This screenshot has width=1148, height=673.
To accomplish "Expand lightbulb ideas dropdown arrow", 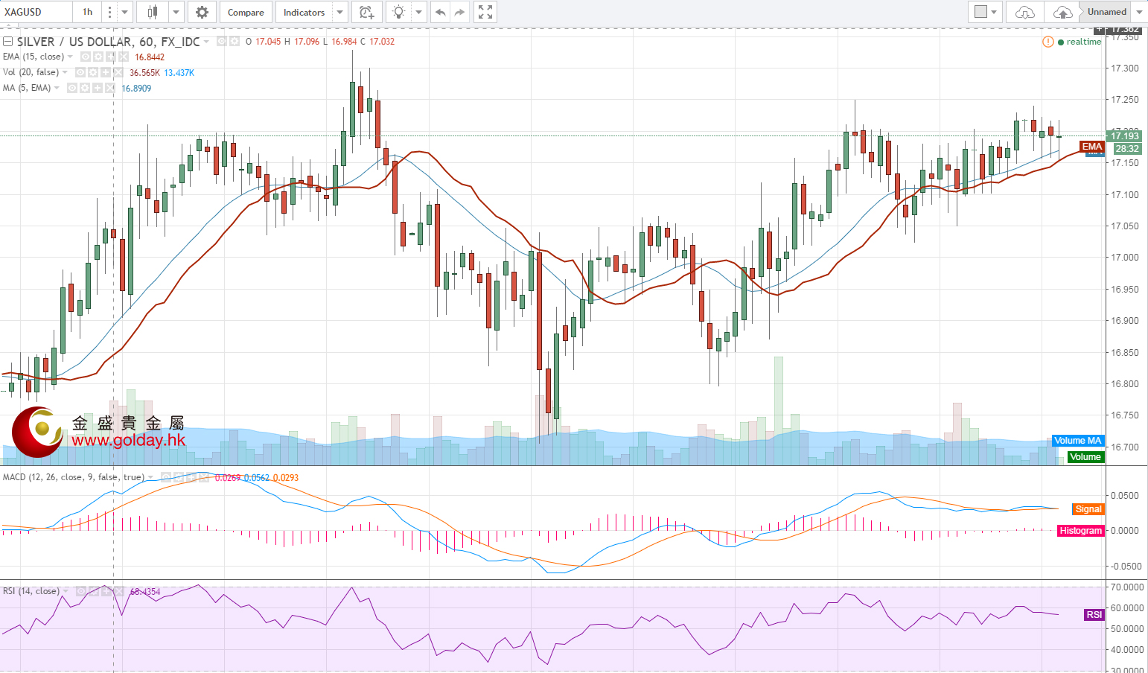I will pos(419,12).
